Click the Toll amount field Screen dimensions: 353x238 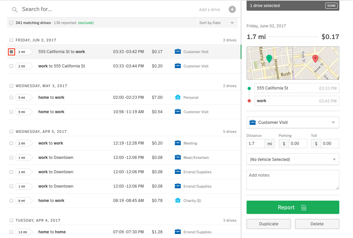[x=330, y=144]
